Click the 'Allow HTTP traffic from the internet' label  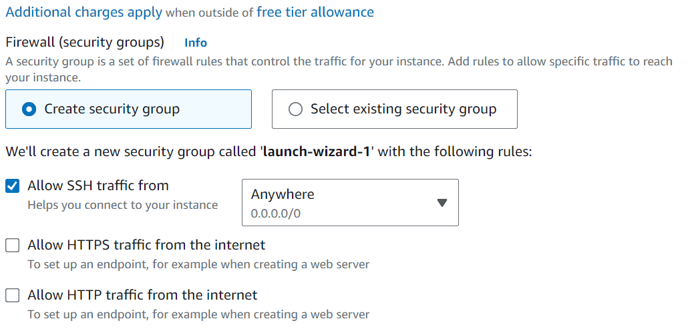coord(142,294)
